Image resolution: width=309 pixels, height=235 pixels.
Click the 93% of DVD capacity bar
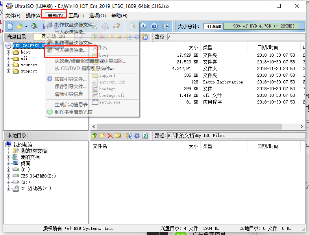264,26
